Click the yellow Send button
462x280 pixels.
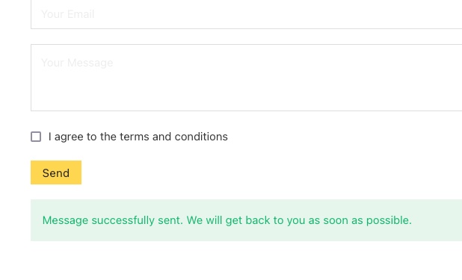(56, 172)
